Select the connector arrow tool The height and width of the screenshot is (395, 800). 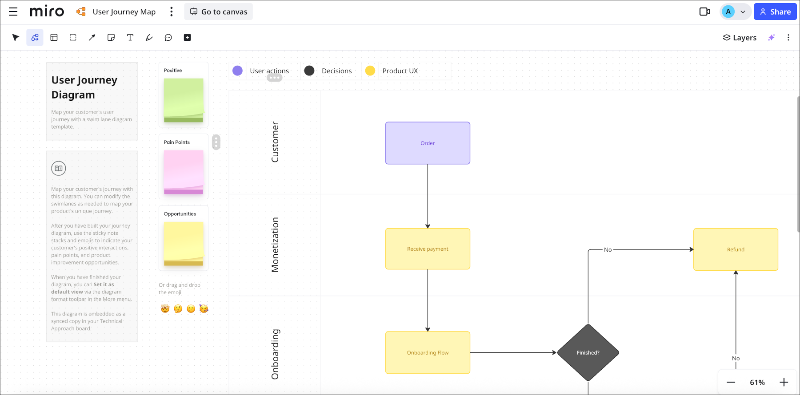pos(92,38)
